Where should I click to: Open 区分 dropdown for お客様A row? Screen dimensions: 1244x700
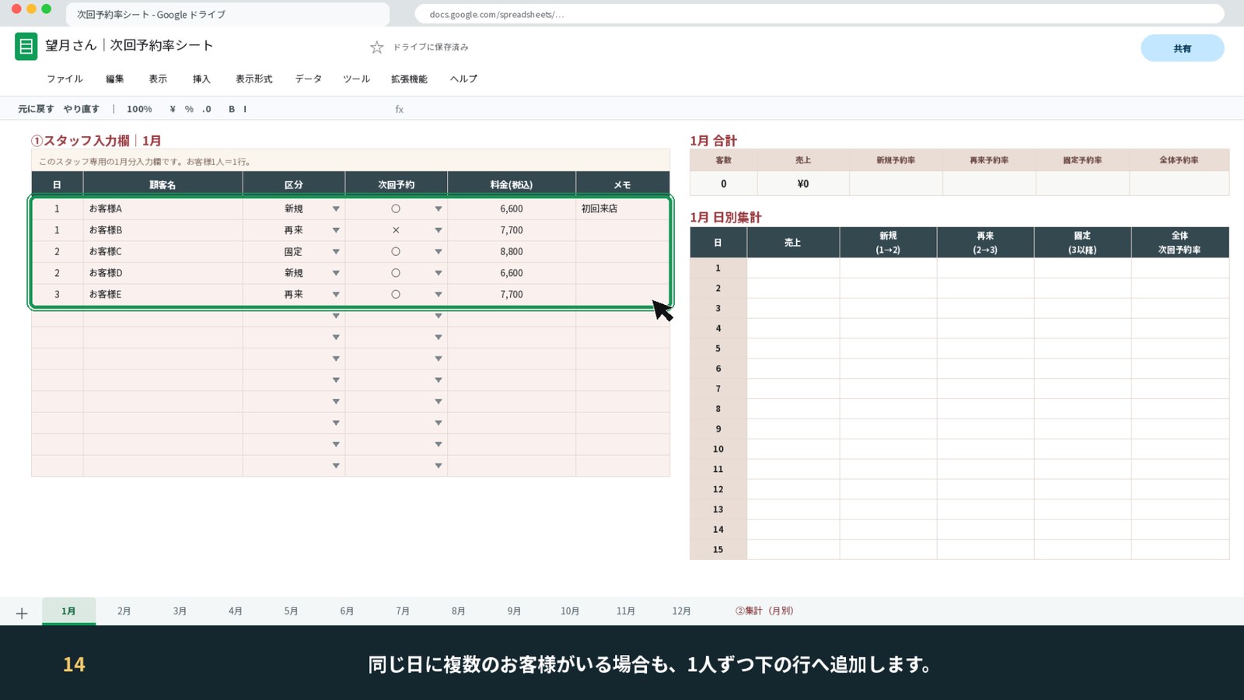336,209
